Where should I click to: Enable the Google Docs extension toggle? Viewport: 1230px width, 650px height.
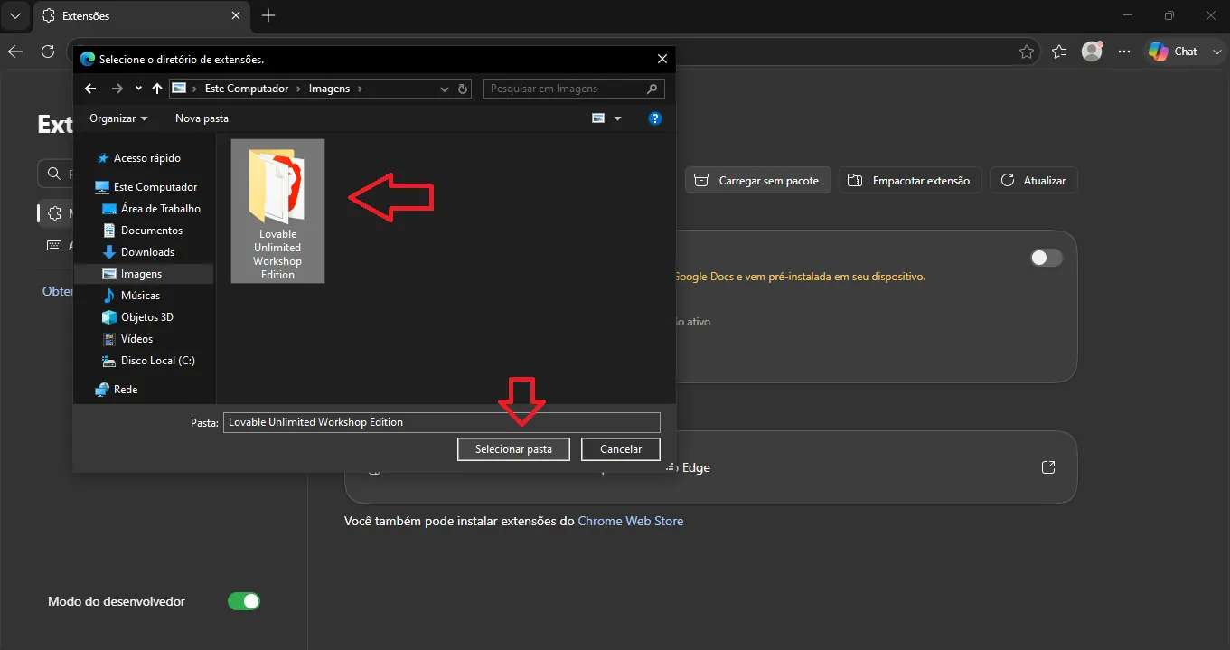1047,258
